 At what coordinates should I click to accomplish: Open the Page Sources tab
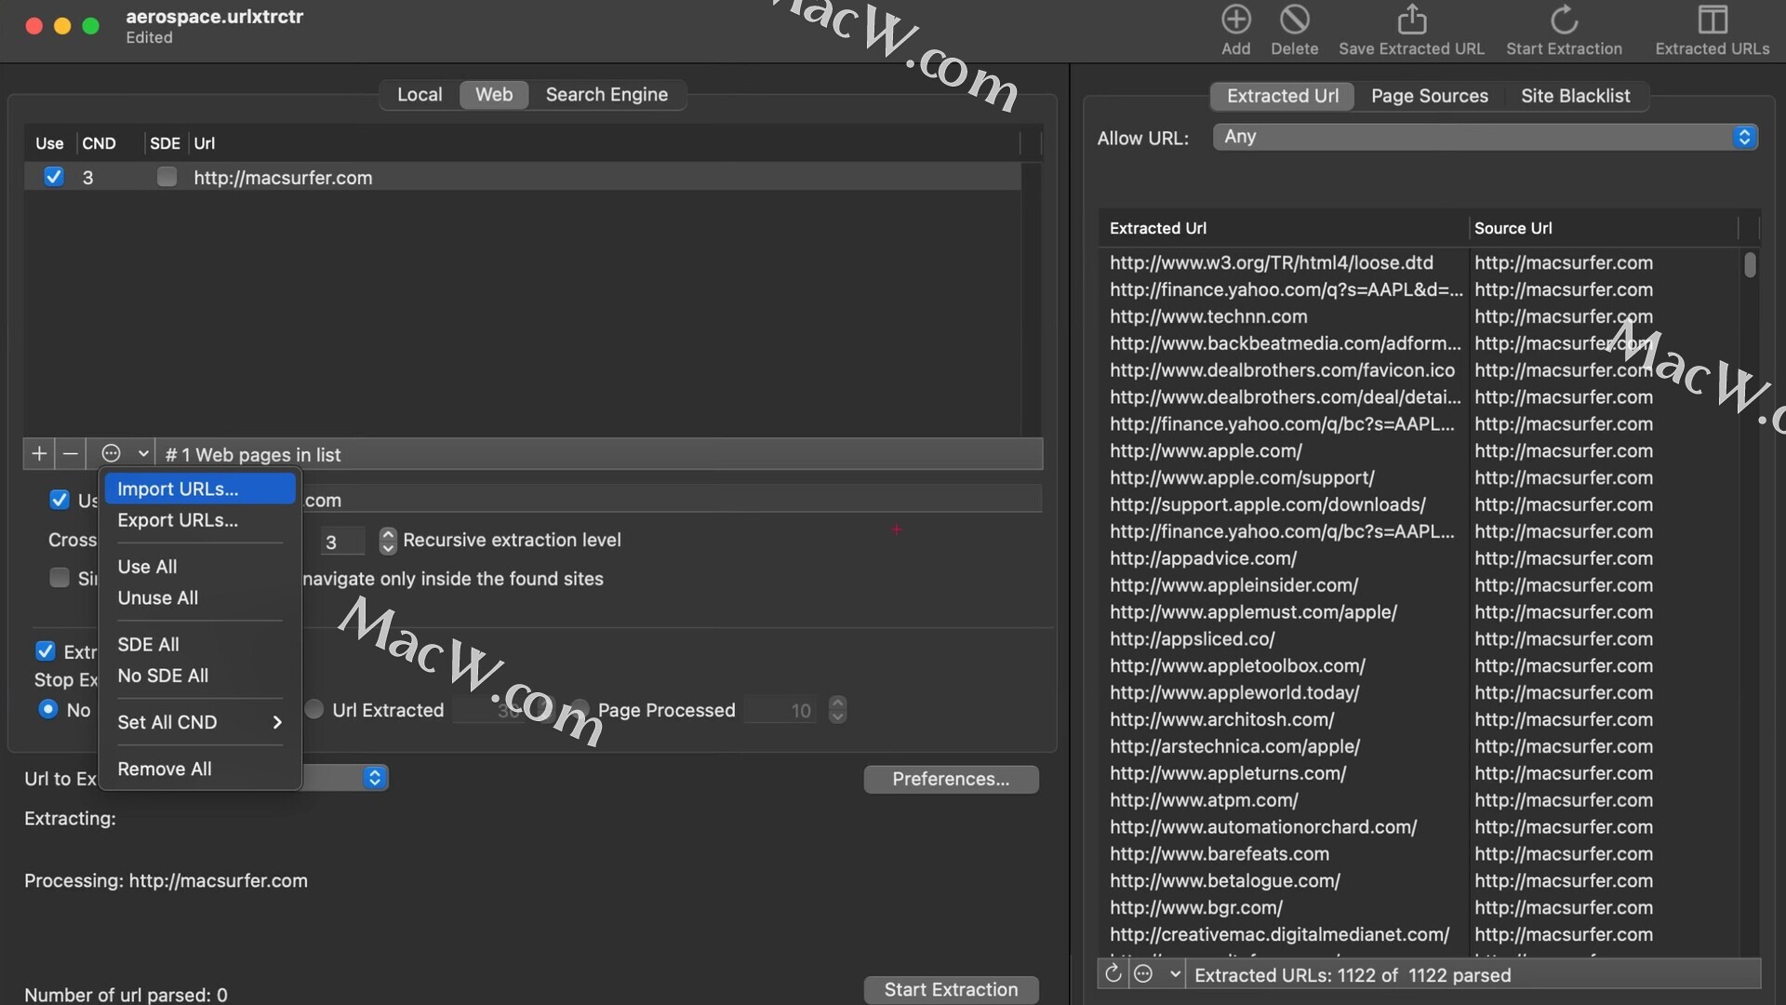[1430, 96]
